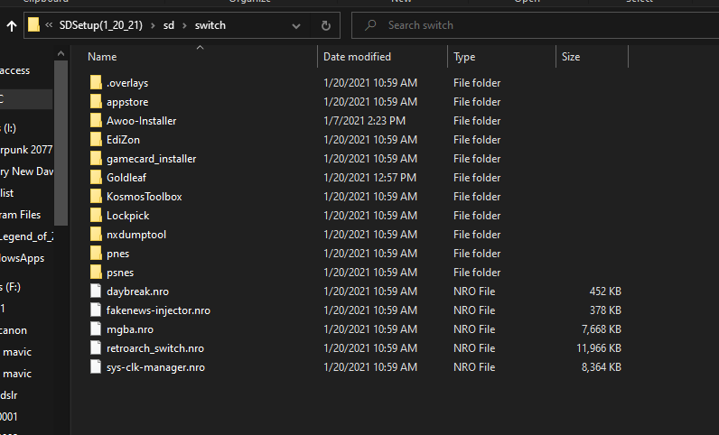Click the KosmosToolbox folder name

[x=144, y=197]
